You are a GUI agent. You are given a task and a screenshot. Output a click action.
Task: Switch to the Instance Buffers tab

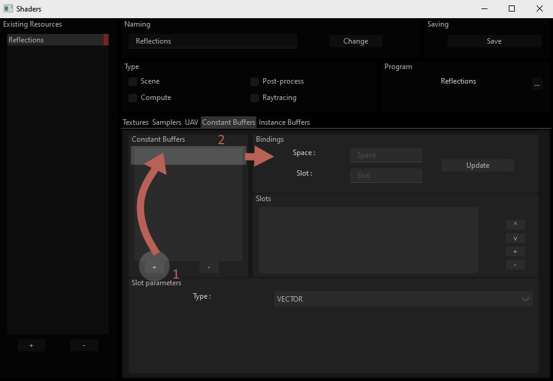[x=284, y=122]
